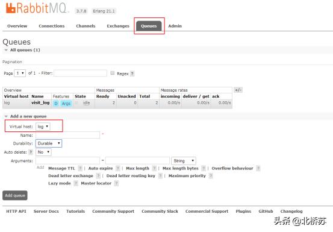This screenshot has width=333, height=232.
Task: Open the Virtual host dropdown
Action: 43,127
